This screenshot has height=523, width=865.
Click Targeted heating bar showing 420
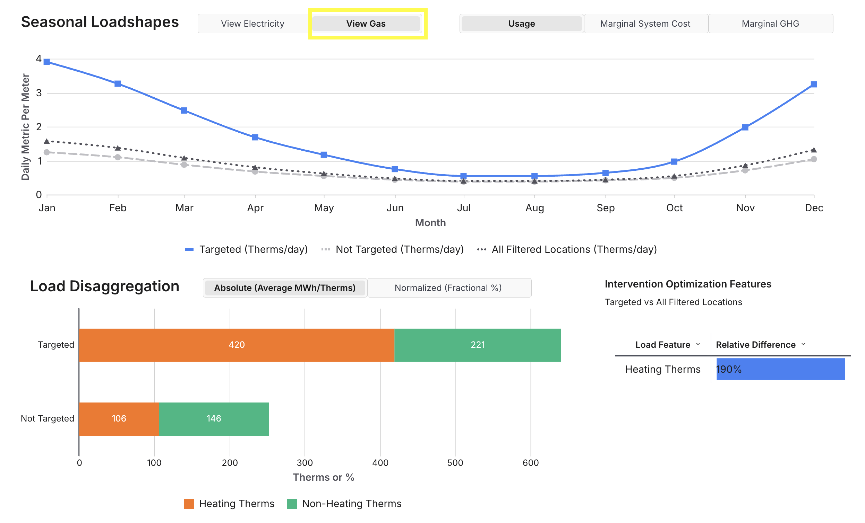click(x=237, y=345)
